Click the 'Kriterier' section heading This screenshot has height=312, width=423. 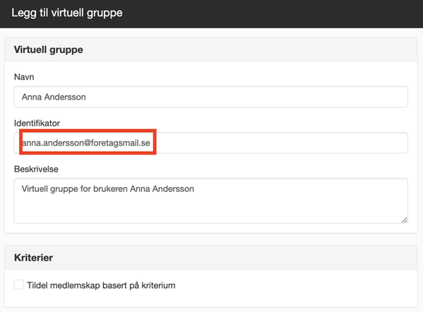coord(33,258)
